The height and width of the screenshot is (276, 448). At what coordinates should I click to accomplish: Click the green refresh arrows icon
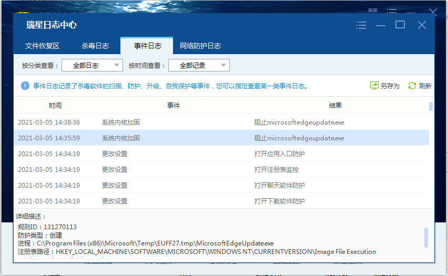coord(412,86)
